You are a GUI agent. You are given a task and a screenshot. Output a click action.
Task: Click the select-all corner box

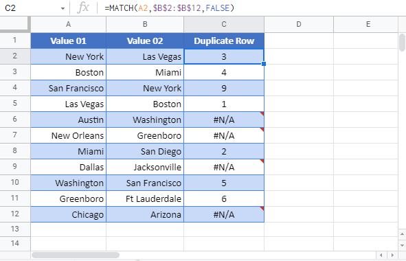(x=14, y=24)
